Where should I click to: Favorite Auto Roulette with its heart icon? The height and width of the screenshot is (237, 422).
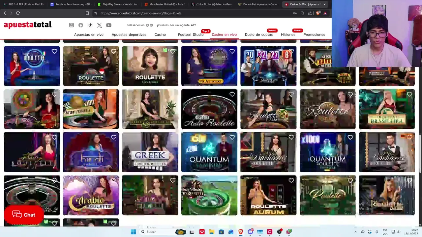coord(232,94)
